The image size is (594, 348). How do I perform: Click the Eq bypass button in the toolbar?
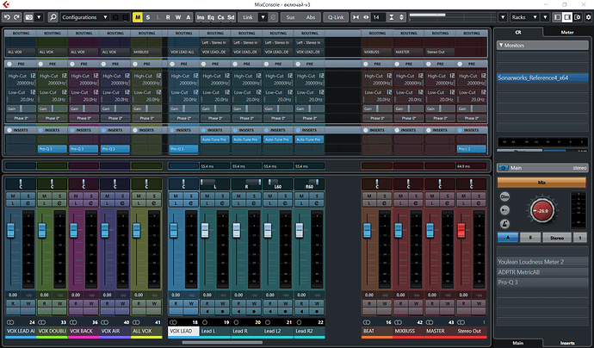tap(211, 17)
